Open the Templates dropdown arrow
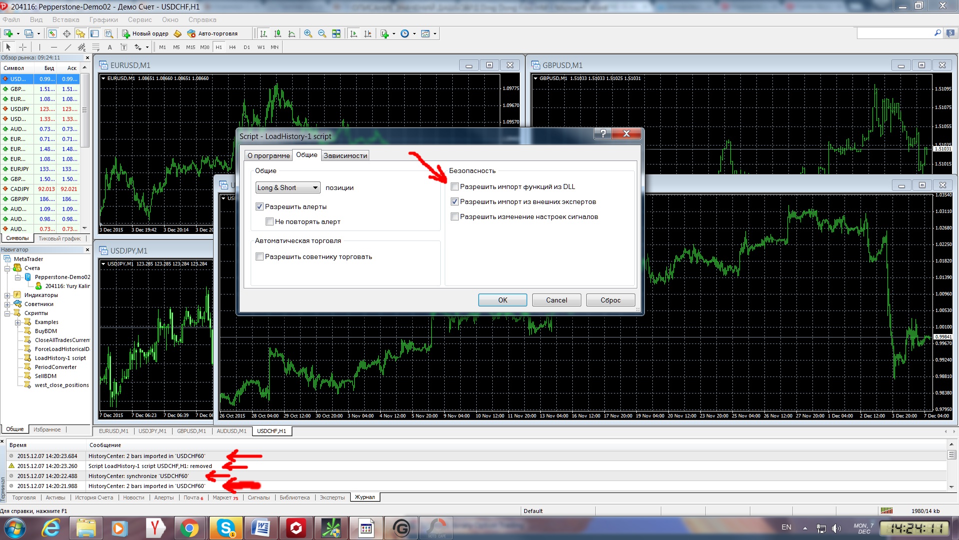The image size is (959, 540). [435, 33]
